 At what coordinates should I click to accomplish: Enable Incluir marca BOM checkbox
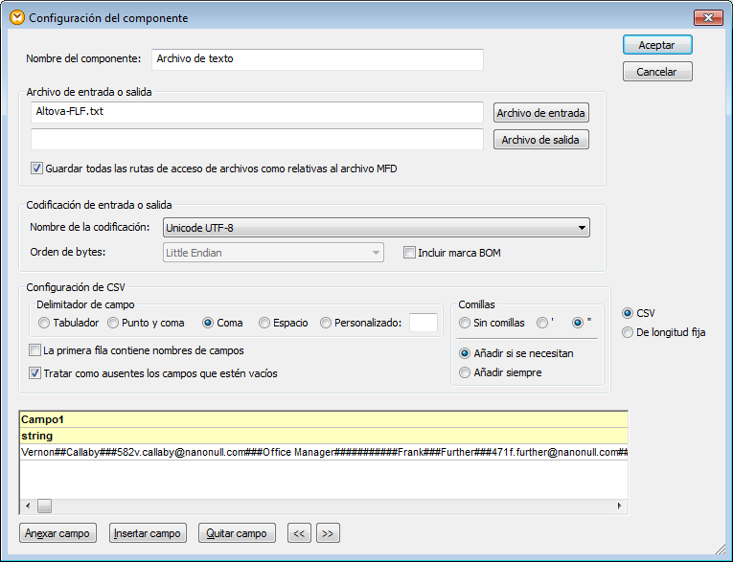(x=410, y=253)
